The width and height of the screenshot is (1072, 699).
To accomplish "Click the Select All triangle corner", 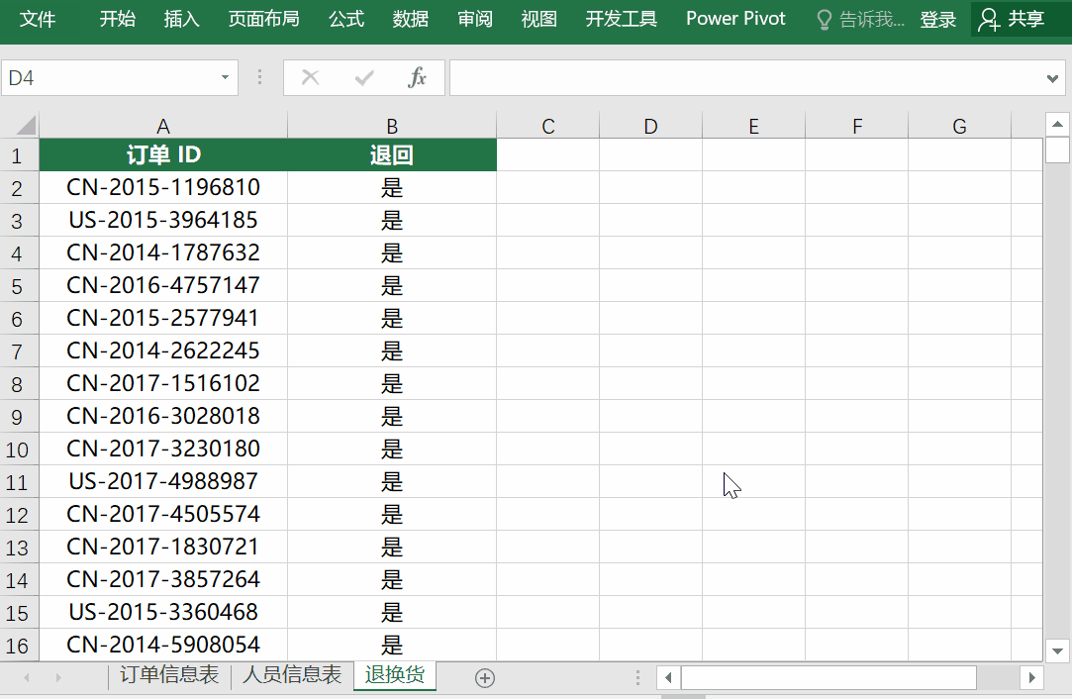I will (26, 125).
